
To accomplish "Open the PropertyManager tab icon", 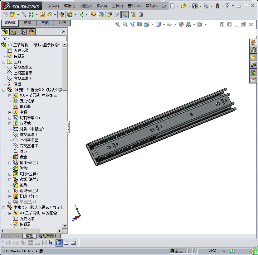I will tap(14, 31).
